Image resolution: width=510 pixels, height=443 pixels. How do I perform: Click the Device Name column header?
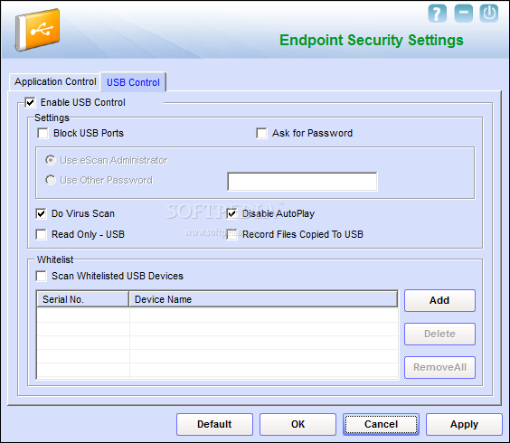click(x=263, y=299)
